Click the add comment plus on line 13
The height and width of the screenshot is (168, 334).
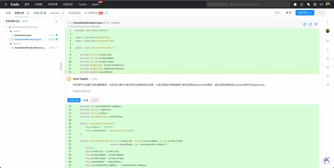point(65,72)
